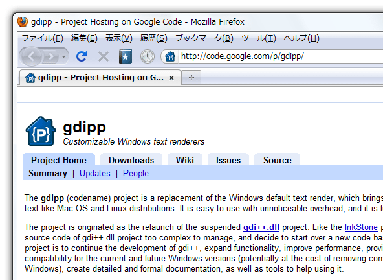Follow the gdi++.dll link

[x=261, y=227]
